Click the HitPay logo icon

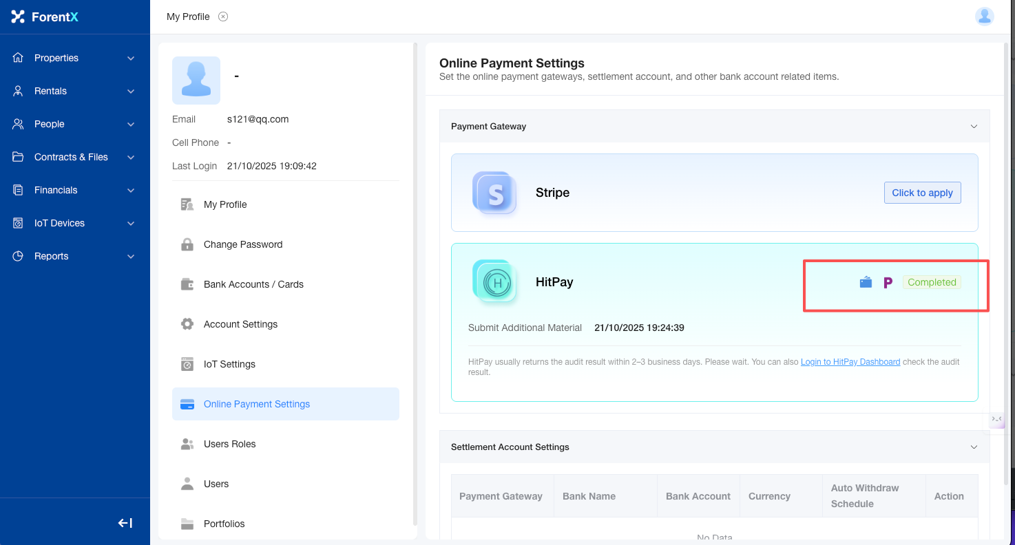[494, 282]
